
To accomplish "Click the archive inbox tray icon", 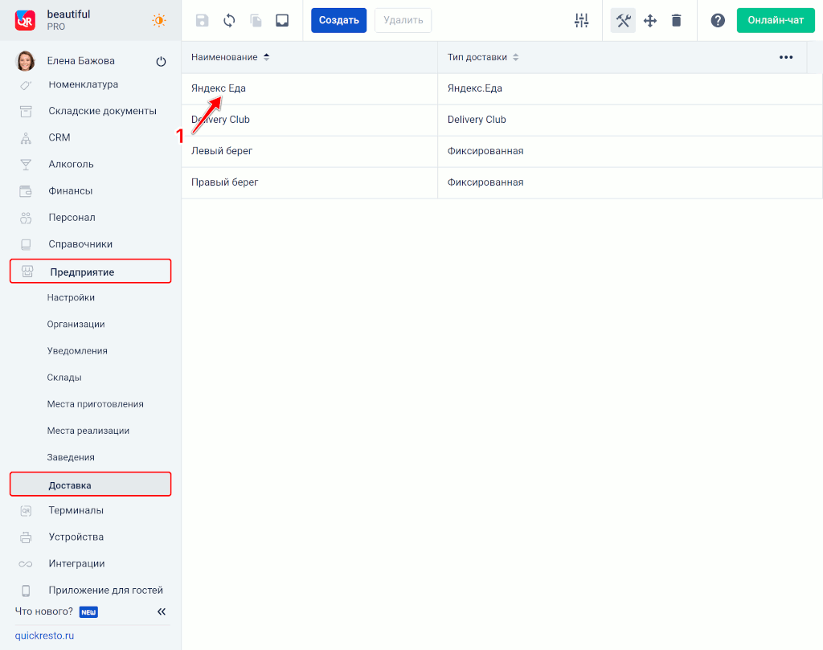I will [x=282, y=20].
